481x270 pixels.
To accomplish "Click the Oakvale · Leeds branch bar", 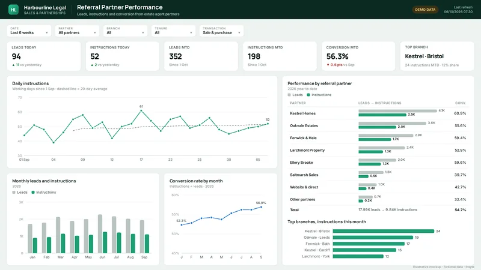I will pyautogui.click(x=373, y=238).
